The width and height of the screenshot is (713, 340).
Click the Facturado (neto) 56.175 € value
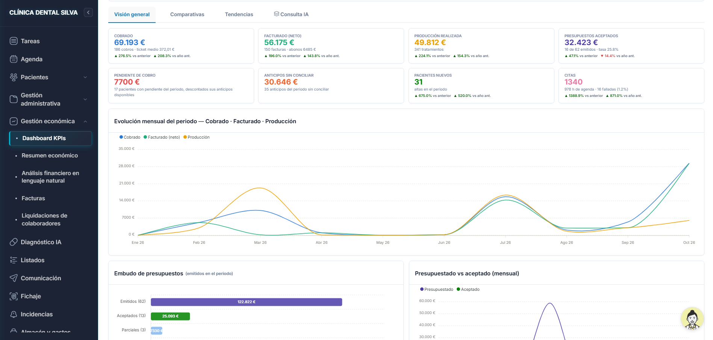[x=279, y=42]
